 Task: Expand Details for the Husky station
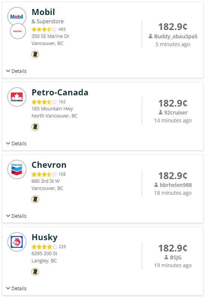pyautogui.click(x=17, y=288)
